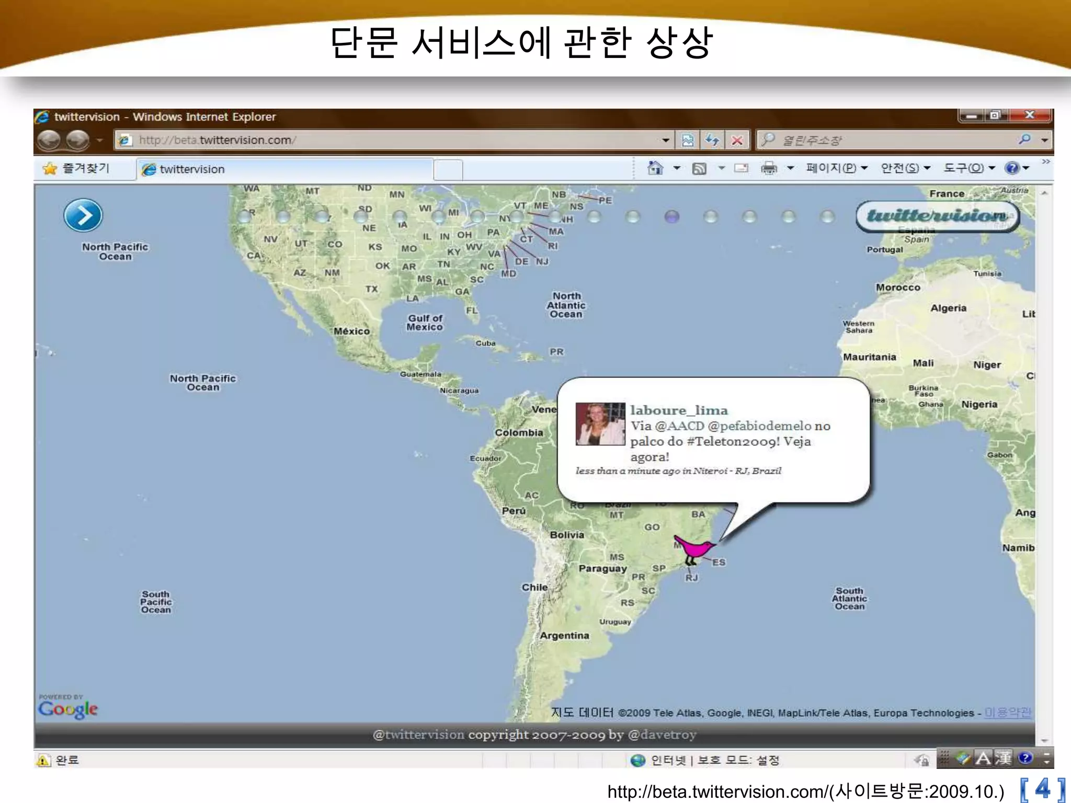Click the status bar warning icon
Screen dimensions: 1071x803
(43, 760)
